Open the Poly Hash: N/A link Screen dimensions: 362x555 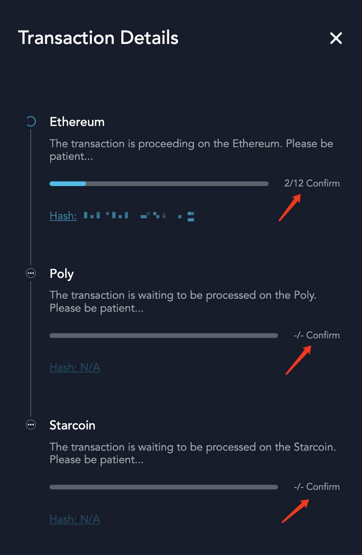point(75,367)
